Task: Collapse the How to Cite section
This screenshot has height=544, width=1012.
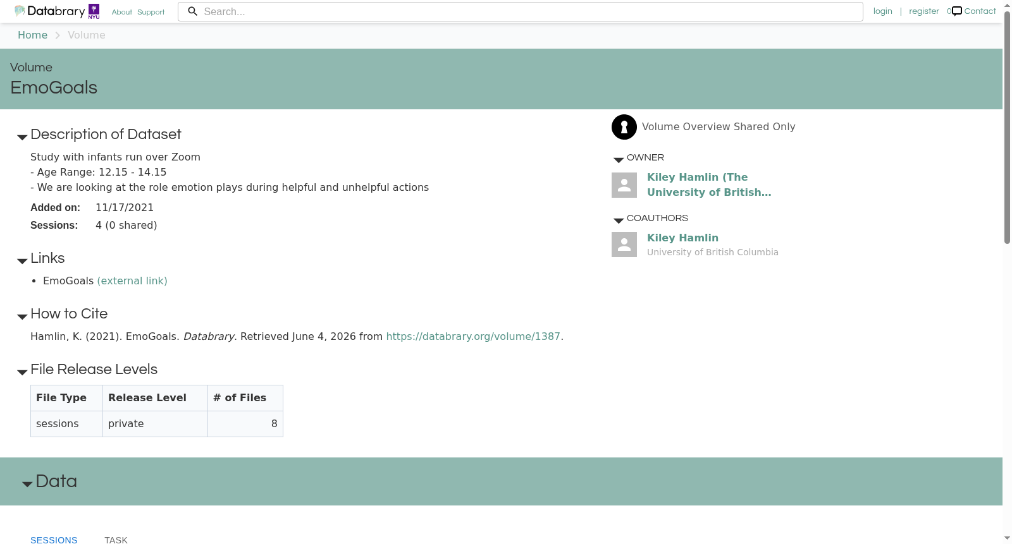Action: coord(22,317)
